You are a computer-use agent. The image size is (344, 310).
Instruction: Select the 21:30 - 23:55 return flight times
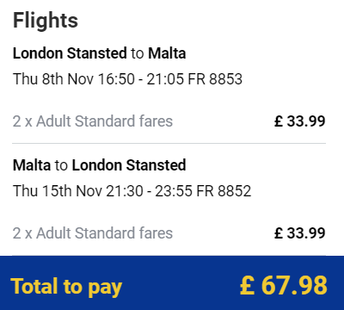pyautogui.click(x=149, y=191)
